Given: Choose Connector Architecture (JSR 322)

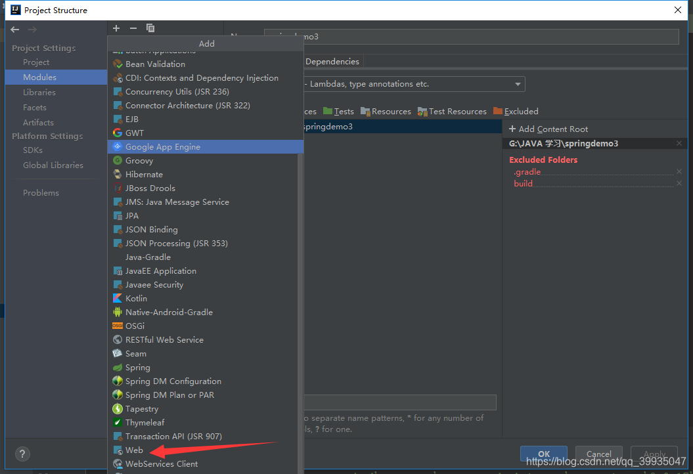Looking at the screenshot, I should pos(206,106).
